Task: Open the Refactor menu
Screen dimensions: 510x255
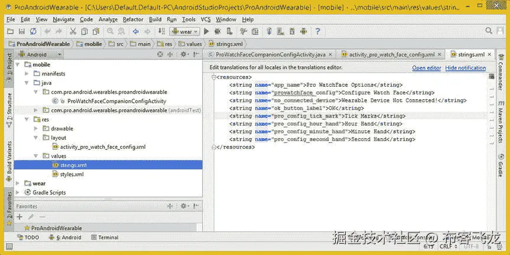Action: (133, 19)
